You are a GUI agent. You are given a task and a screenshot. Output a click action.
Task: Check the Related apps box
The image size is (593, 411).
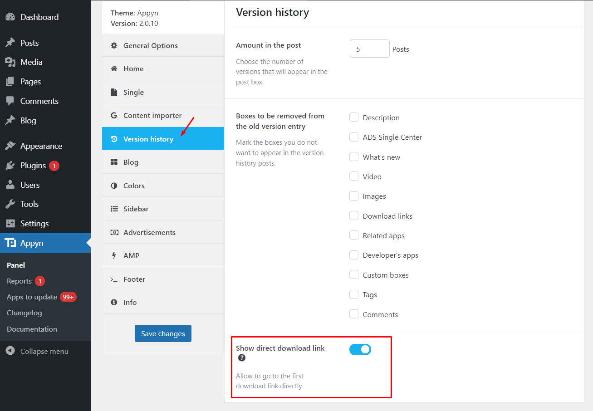point(354,235)
